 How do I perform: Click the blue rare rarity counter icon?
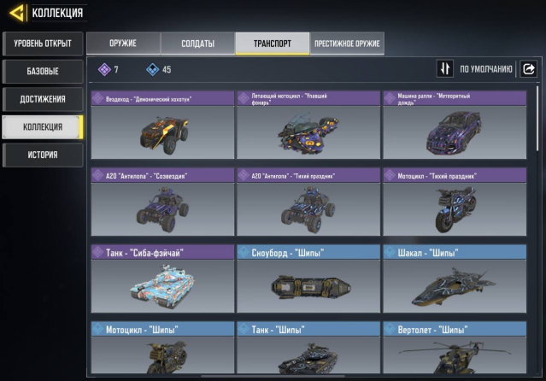152,70
